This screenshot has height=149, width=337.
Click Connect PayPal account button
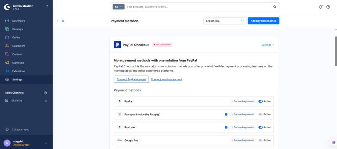[x=131, y=79]
